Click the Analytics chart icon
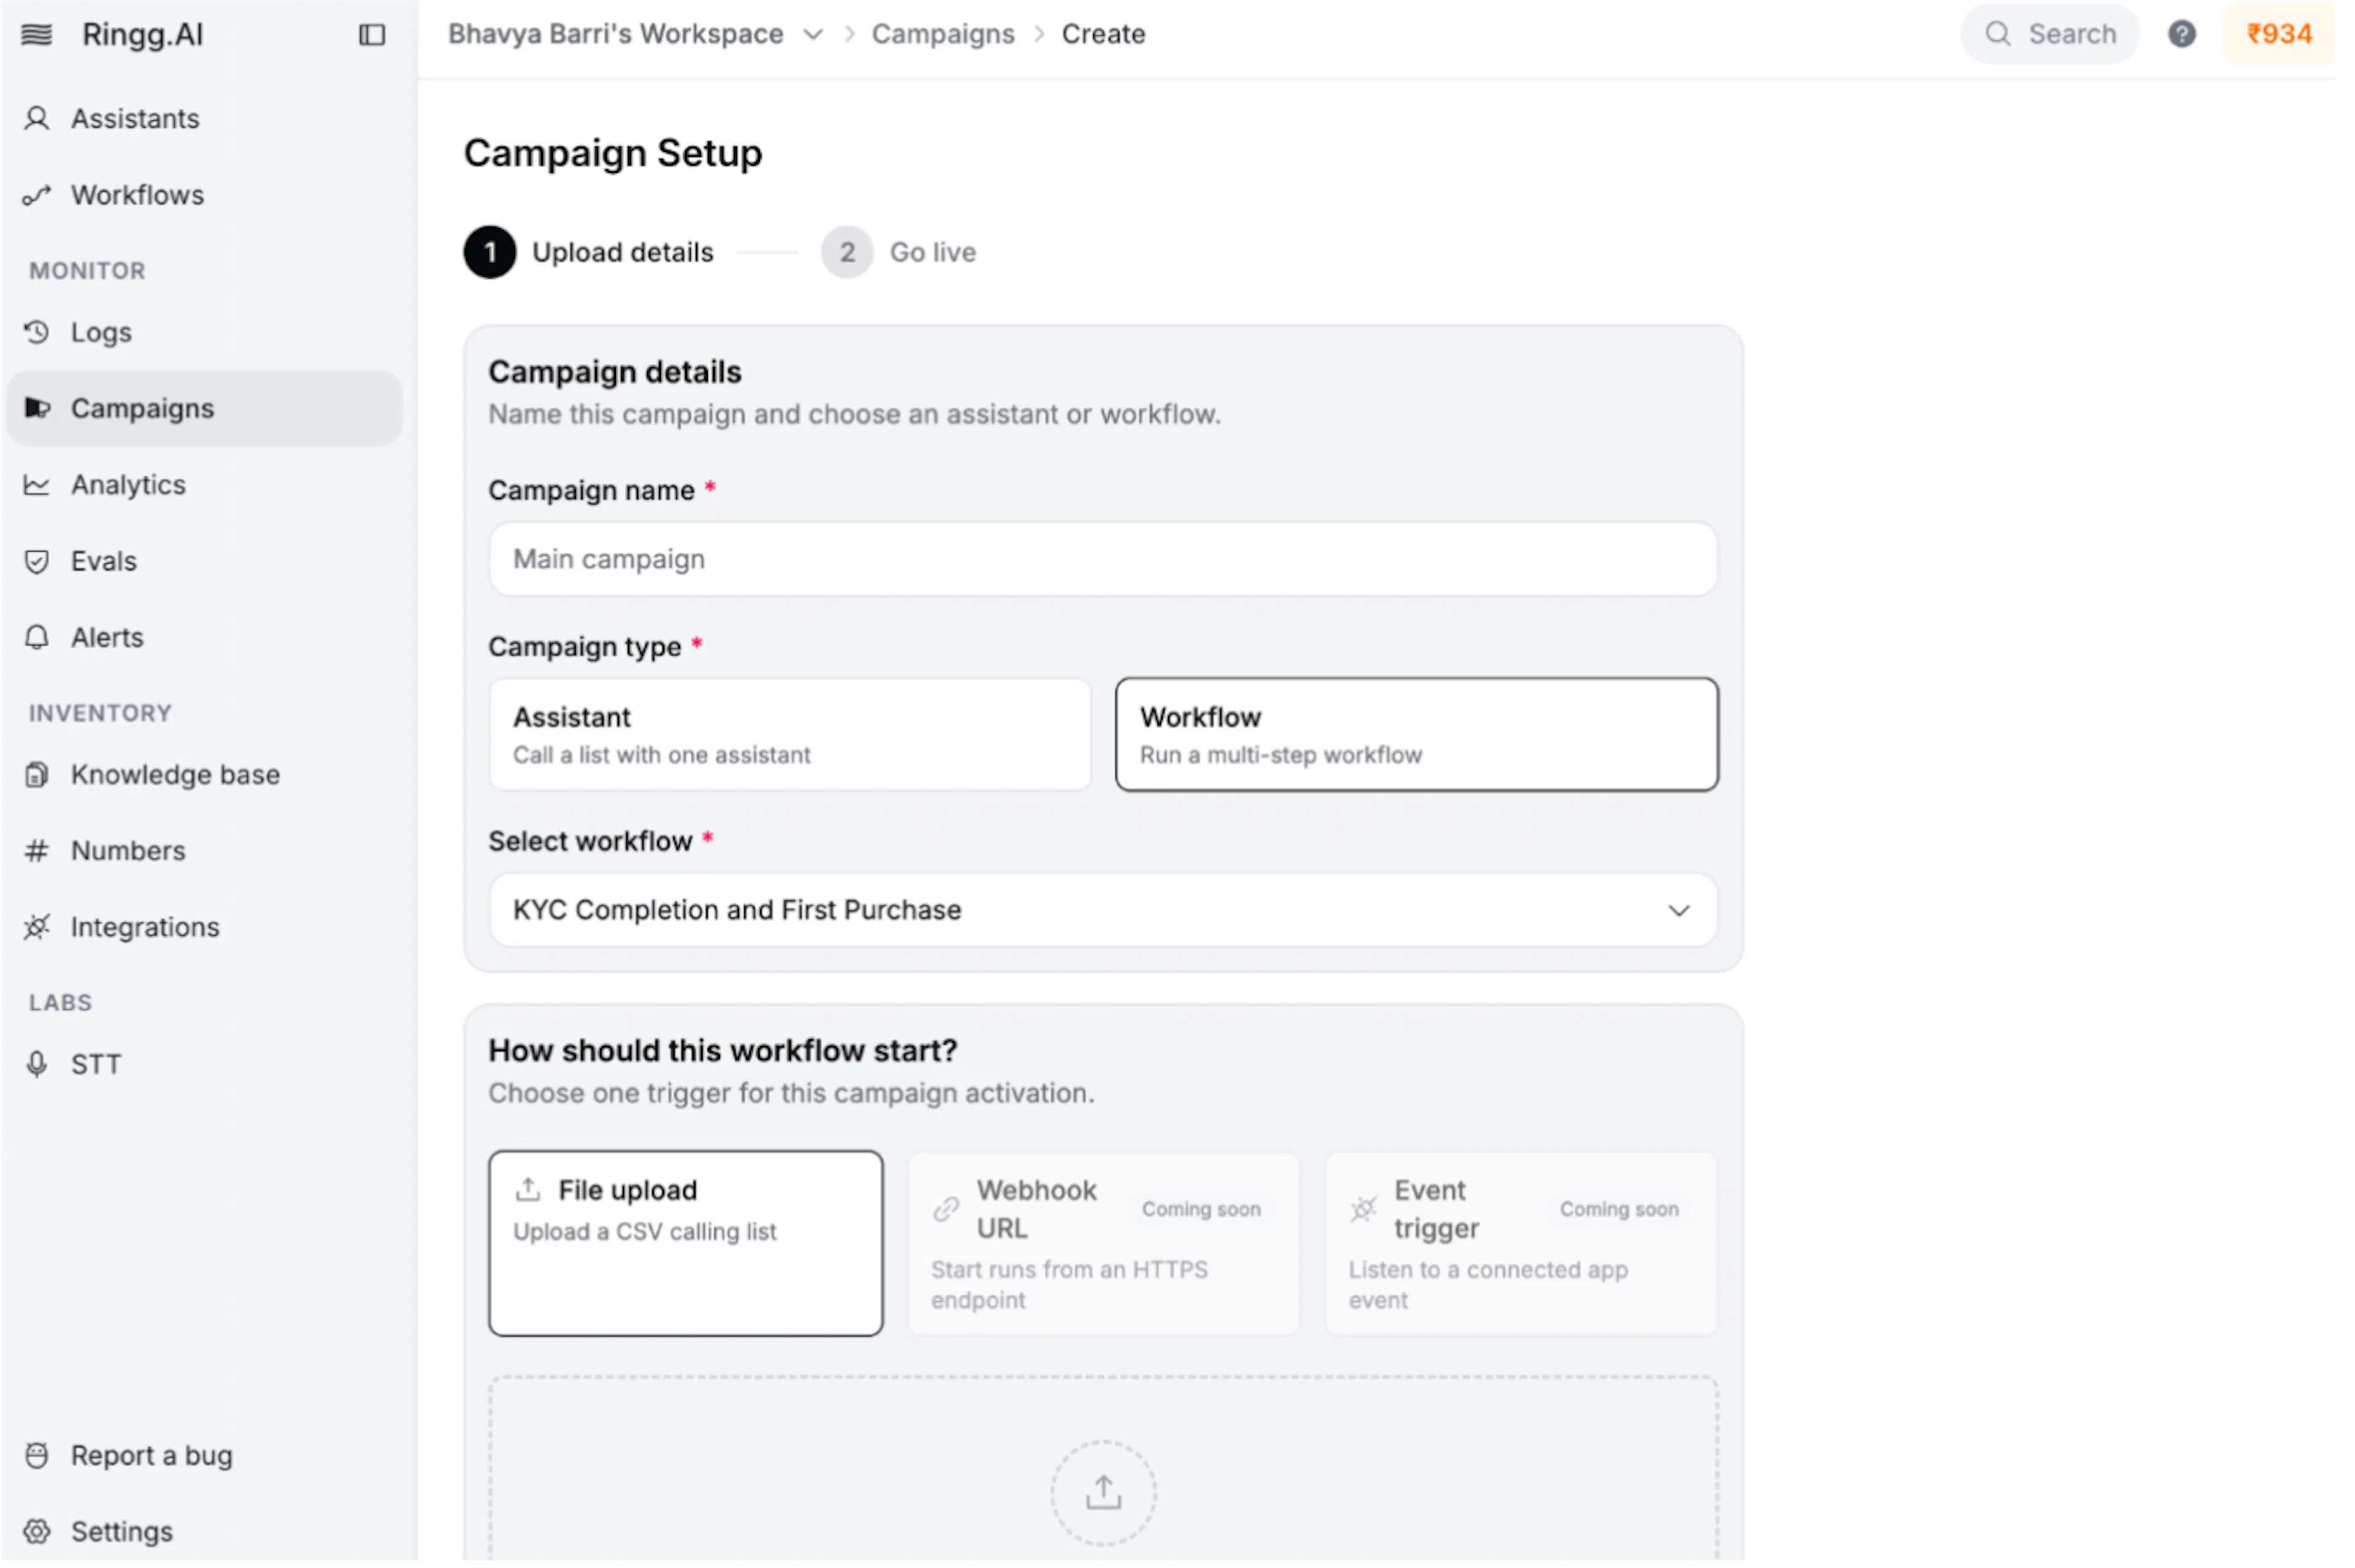This screenshot has height=1568, width=2355. tap(37, 485)
